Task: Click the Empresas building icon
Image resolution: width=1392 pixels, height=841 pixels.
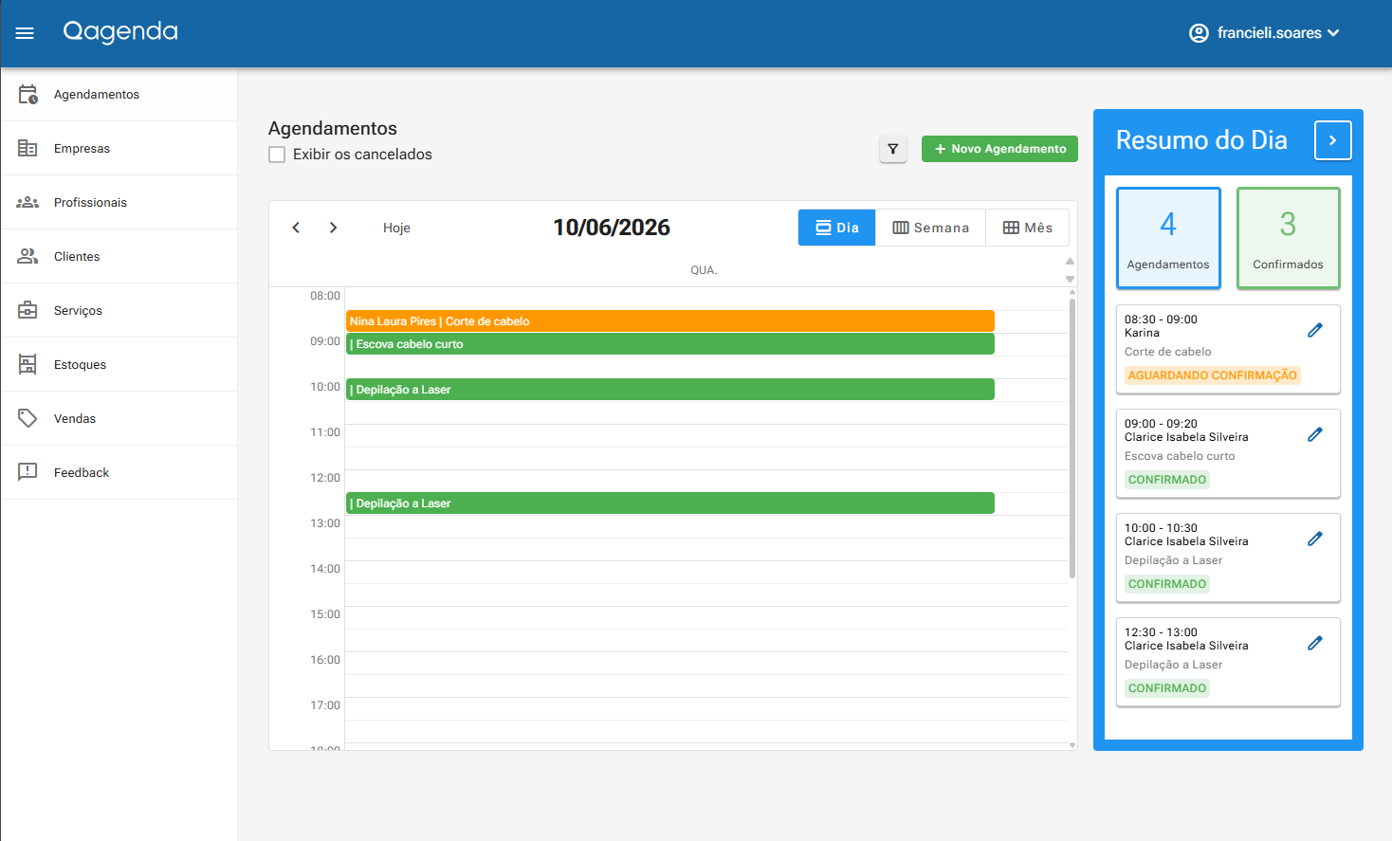Action: pyautogui.click(x=27, y=148)
